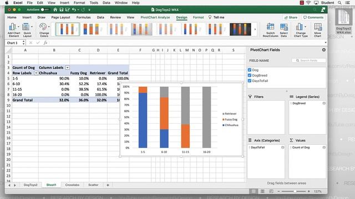
Task: Click info icon next to DogBreed field
Action: tap(324, 103)
